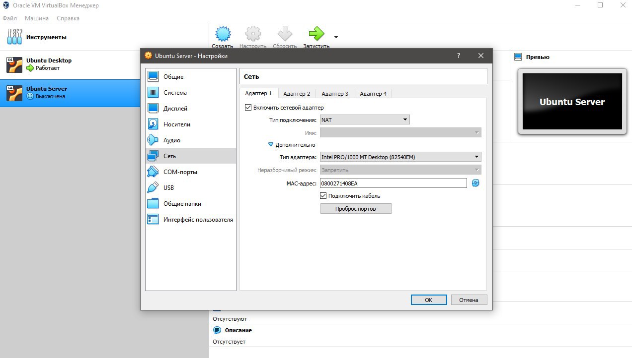The image size is (632, 358).
Task: Open the Тип подключения NAT dropdown
Action: point(365,120)
